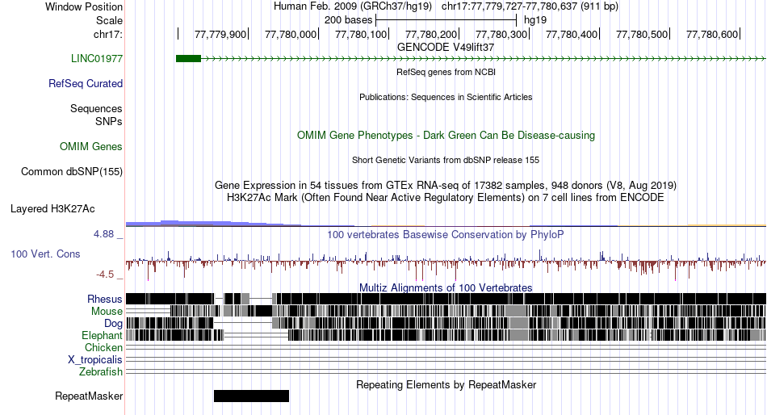Select the Zebrafish alignment row label
The image size is (767, 415).
(101, 372)
